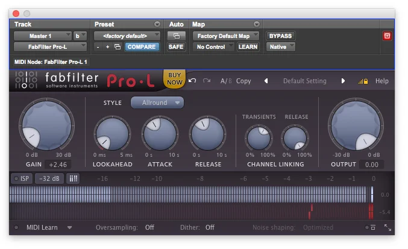Viewport: 408px width, 249px height.
Task: Click the RELEASE time knob
Action: pyautogui.click(x=208, y=134)
